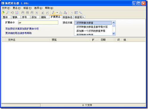This screenshot has height=109, width=148.
Task: Open the pen-and-folder dropdown arrow
Action: click(x=57, y=13)
